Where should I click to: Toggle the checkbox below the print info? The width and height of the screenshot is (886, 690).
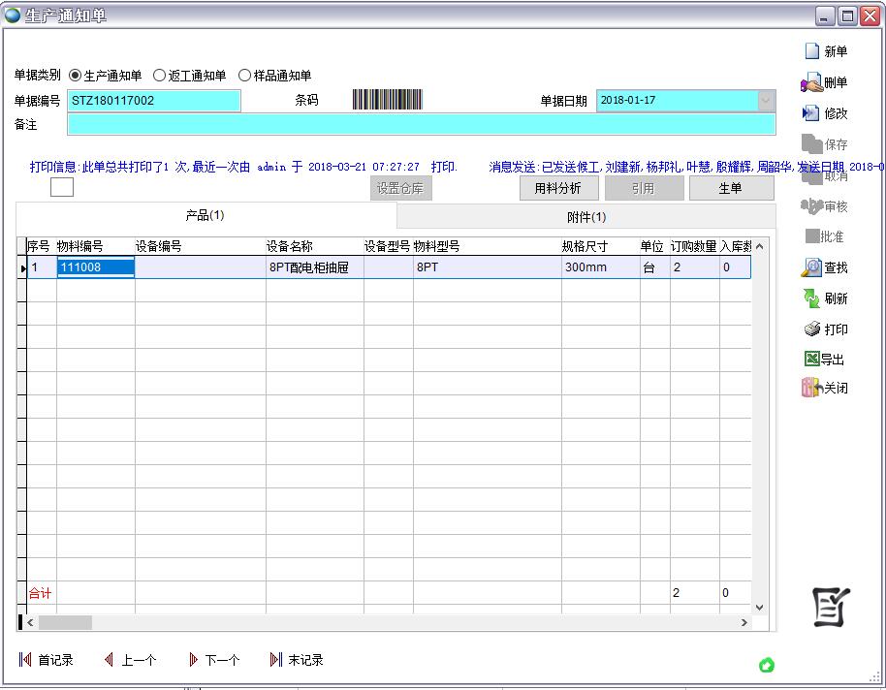pyautogui.click(x=62, y=186)
